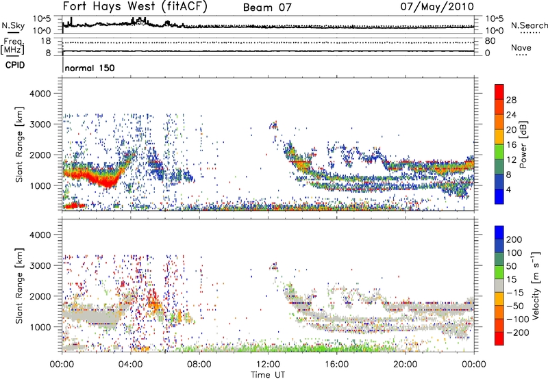Click the '-100' label on velocity colorbar
The height and width of the screenshot is (379, 548).
(x=517, y=319)
